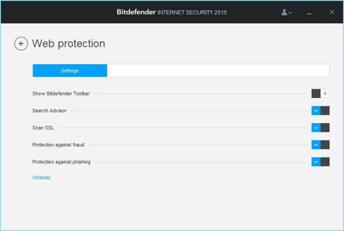The width and height of the screenshot is (344, 231).
Task: Click the Protection against phishing label
Action: pos(61,162)
